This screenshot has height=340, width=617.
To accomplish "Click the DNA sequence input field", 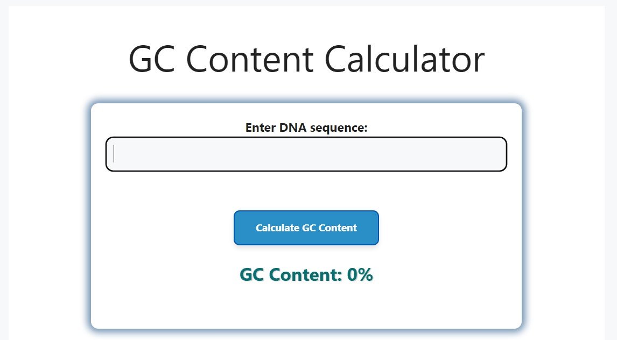I will tap(306, 154).
